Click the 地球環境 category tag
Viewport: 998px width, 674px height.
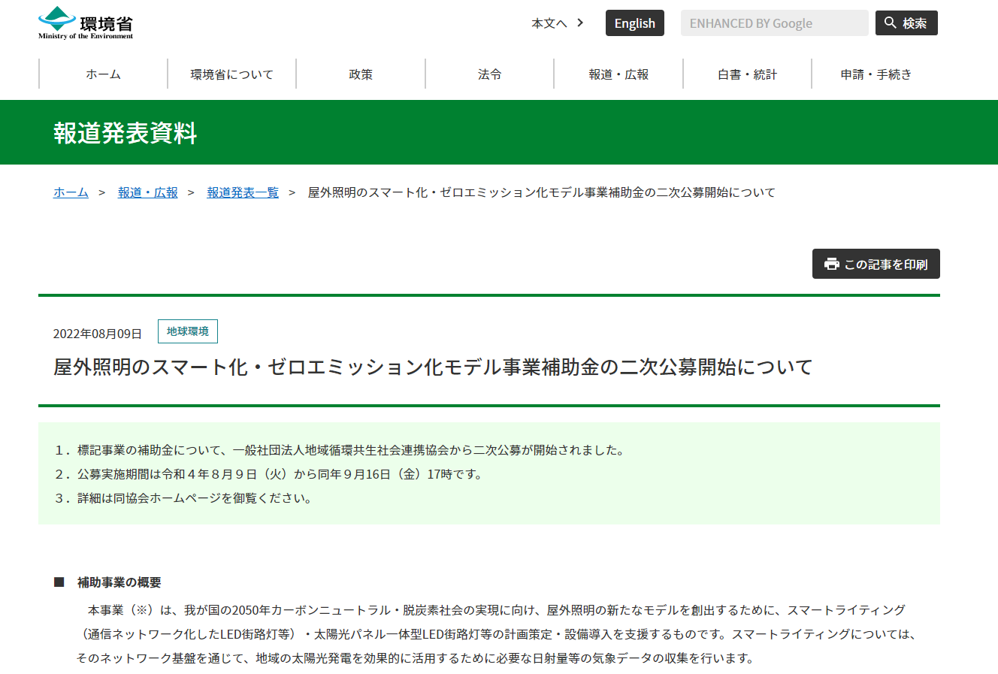coord(188,331)
